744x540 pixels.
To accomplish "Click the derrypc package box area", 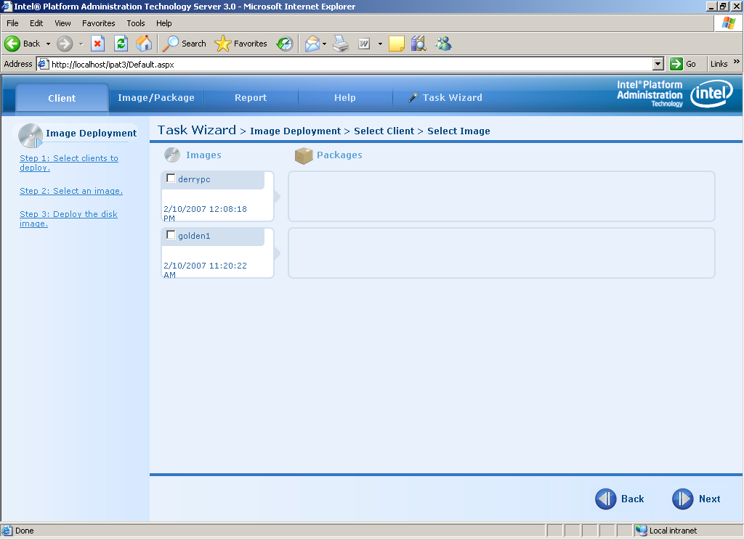I will click(x=501, y=196).
